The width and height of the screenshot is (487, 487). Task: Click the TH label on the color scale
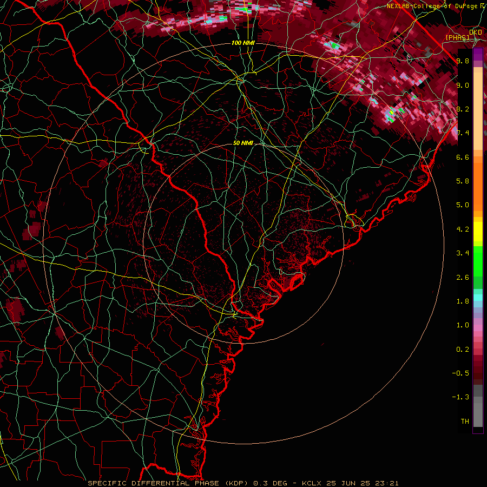click(465, 422)
